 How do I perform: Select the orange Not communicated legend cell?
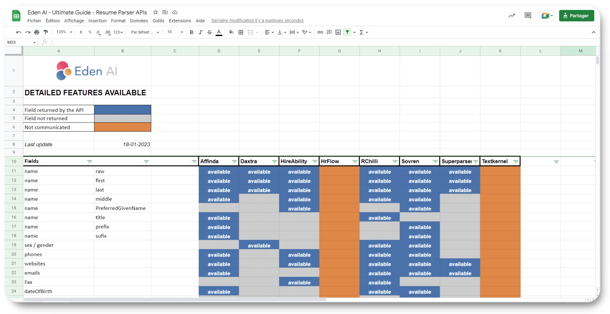pyautogui.click(x=122, y=127)
